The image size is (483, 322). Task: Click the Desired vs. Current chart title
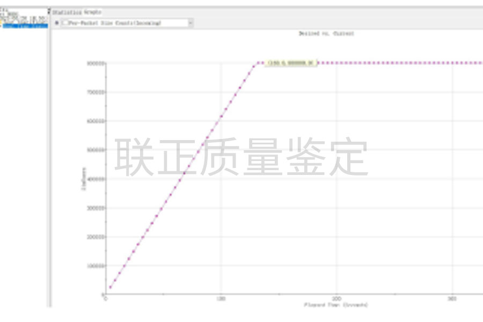[326, 33]
